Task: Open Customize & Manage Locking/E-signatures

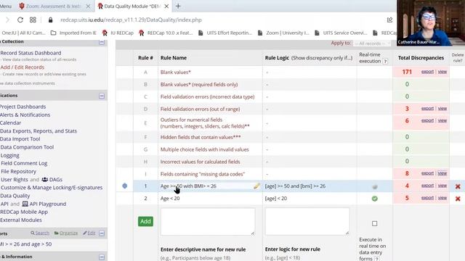Action: point(52,188)
